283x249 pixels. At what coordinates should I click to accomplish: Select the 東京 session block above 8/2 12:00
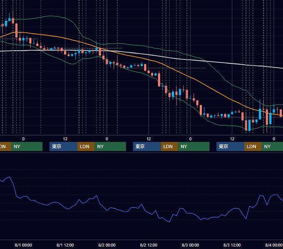coord(147,146)
